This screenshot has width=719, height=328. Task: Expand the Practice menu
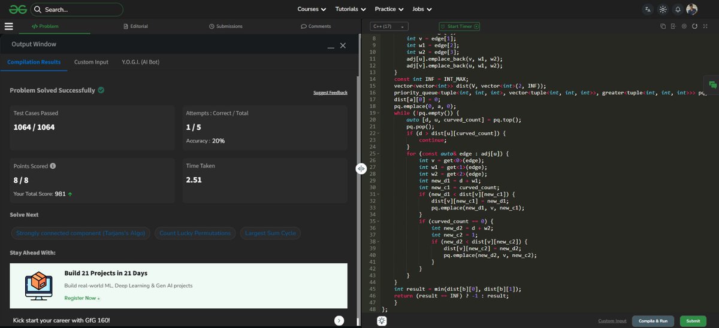[x=389, y=9]
